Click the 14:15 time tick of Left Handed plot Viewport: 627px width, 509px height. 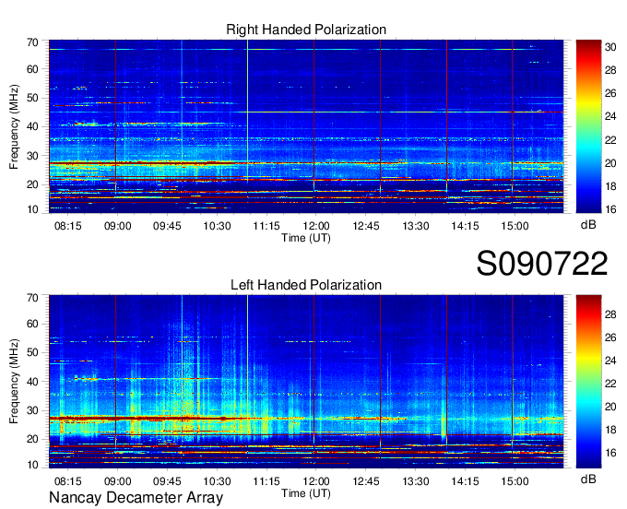[465, 481]
